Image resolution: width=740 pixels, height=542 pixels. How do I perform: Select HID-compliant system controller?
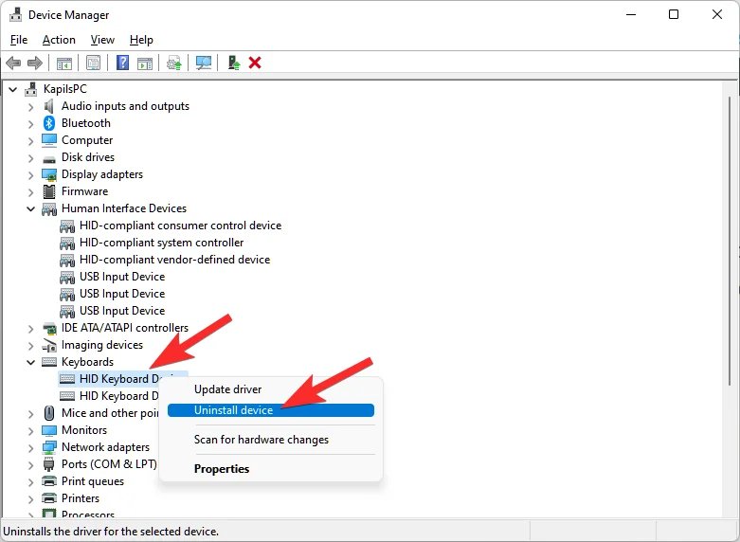tap(161, 243)
